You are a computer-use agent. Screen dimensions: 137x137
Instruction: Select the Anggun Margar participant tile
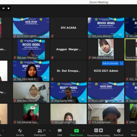point(68,49)
